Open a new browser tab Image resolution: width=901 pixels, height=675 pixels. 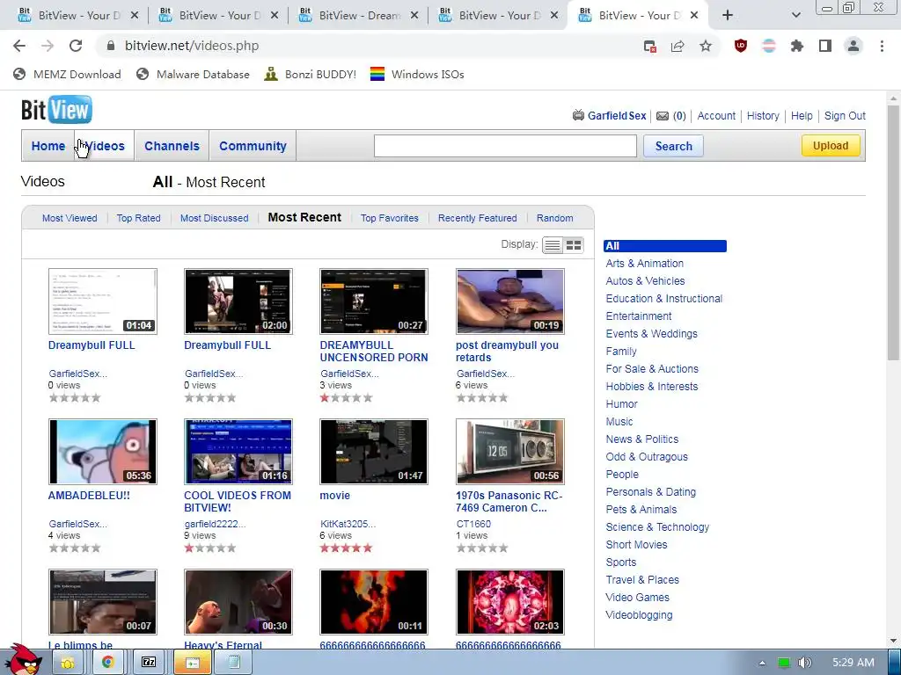pos(728,16)
